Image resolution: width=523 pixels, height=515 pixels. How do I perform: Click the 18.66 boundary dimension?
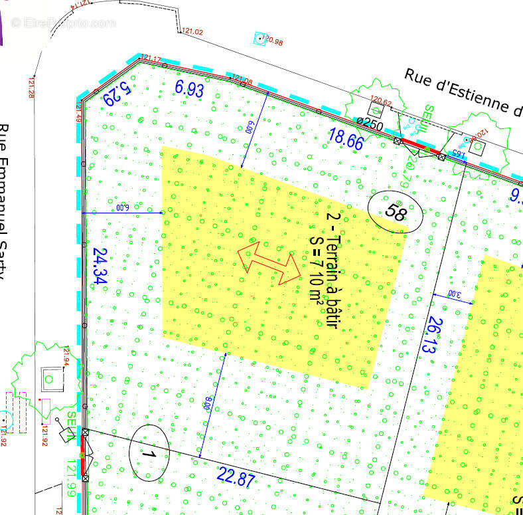tap(346, 140)
